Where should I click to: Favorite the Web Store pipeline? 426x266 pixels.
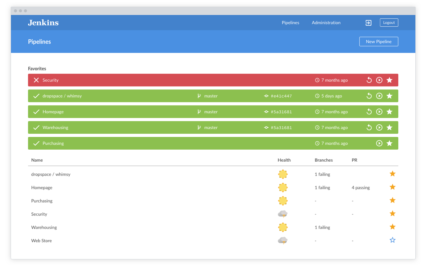pyautogui.click(x=392, y=240)
